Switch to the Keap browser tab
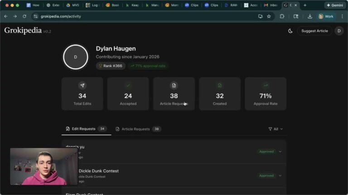The width and height of the screenshot is (348, 195). coord(132,5)
